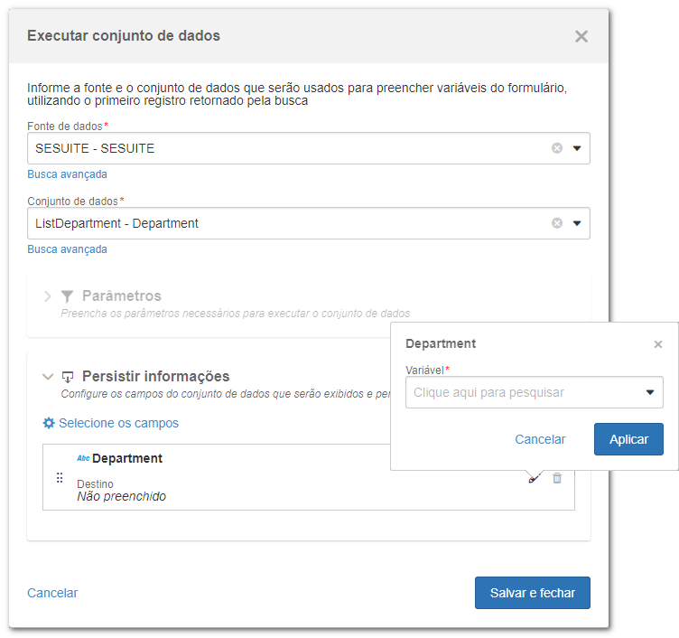679x638 pixels.
Task: Edit the Department field with the pencil icon
Action: tap(535, 478)
